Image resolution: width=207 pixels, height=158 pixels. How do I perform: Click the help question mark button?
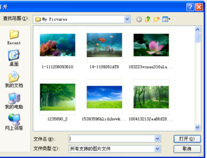pos(190,7)
